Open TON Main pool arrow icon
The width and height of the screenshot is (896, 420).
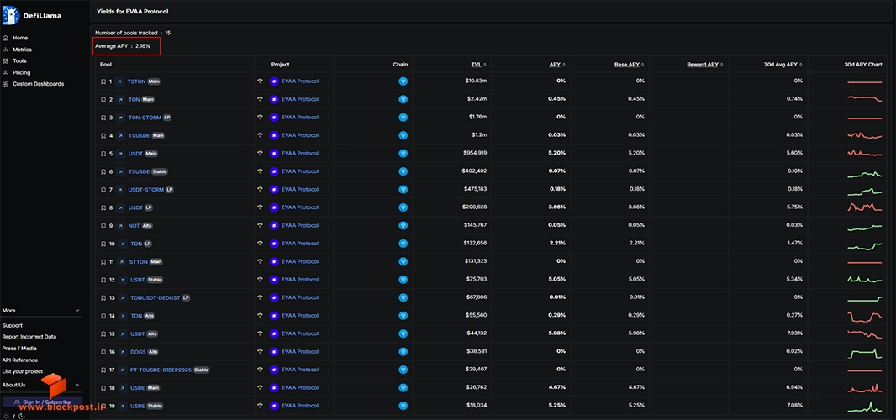click(x=120, y=99)
